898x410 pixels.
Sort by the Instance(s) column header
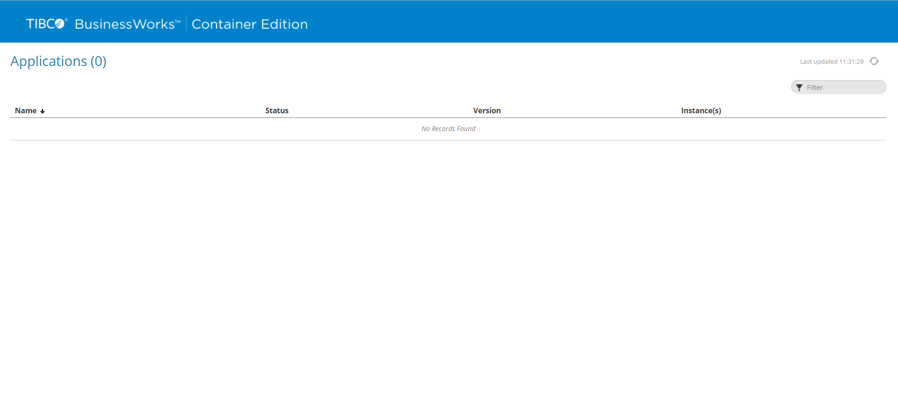701,110
